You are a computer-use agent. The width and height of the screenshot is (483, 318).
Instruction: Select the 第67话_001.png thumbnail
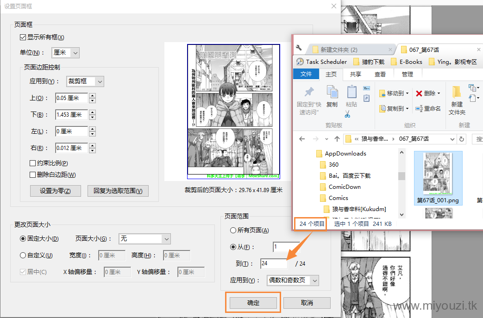click(x=438, y=178)
